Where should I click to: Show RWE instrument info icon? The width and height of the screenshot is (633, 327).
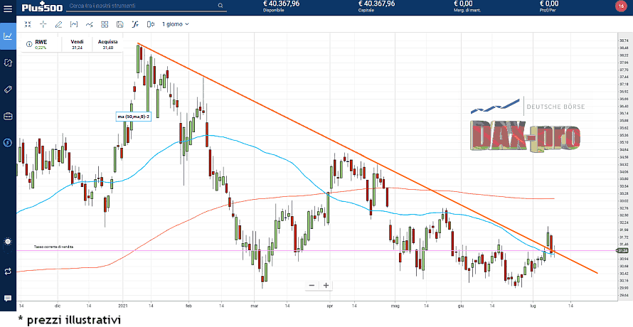click(29, 44)
